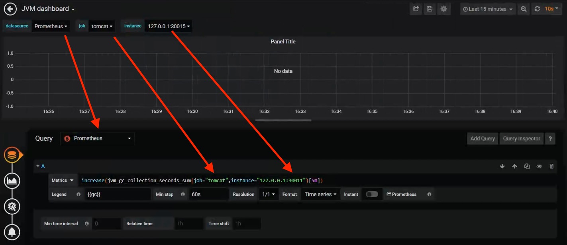The height and width of the screenshot is (245, 567).
Task: Refresh the dashboard with refresh icon
Action: [537, 9]
